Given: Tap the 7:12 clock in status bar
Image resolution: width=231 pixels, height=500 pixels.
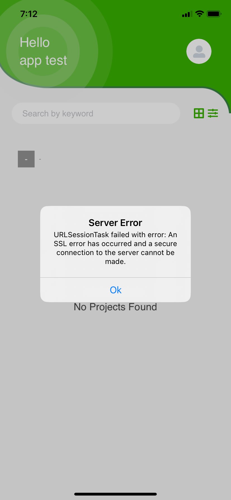Looking at the screenshot, I should point(29,14).
